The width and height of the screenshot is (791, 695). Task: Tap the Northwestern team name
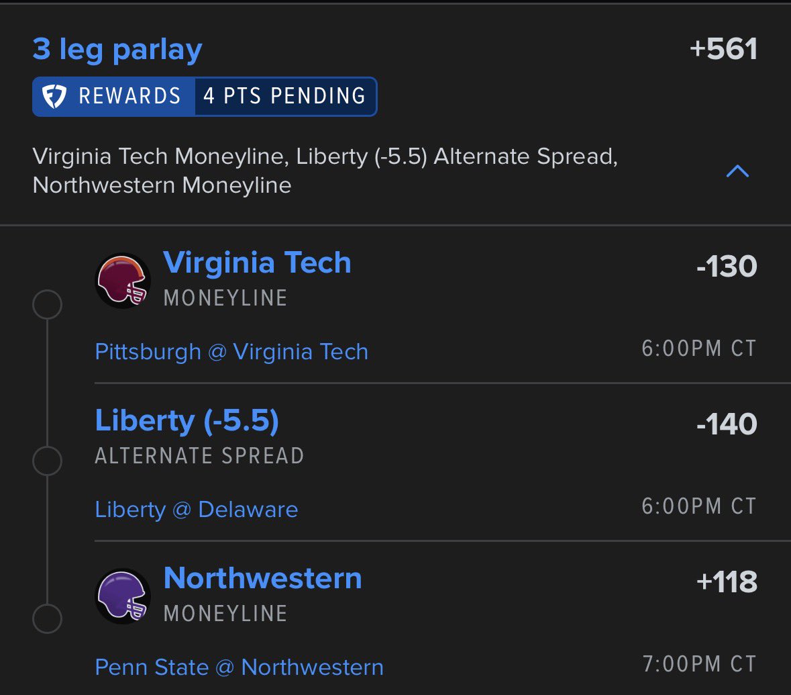point(262,577)
